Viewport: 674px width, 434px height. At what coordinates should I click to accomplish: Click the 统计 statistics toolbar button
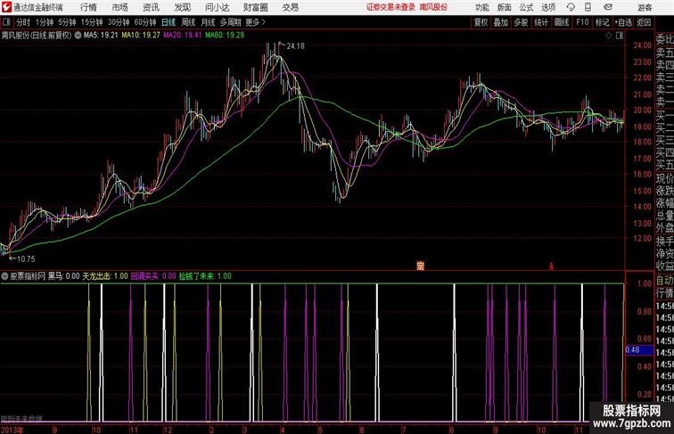(541, 22)
